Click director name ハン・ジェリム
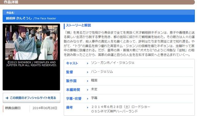 (x=102, y=72)
